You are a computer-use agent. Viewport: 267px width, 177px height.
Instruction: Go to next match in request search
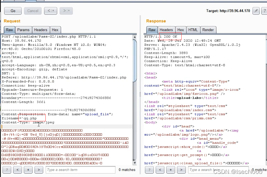point(39,170)
